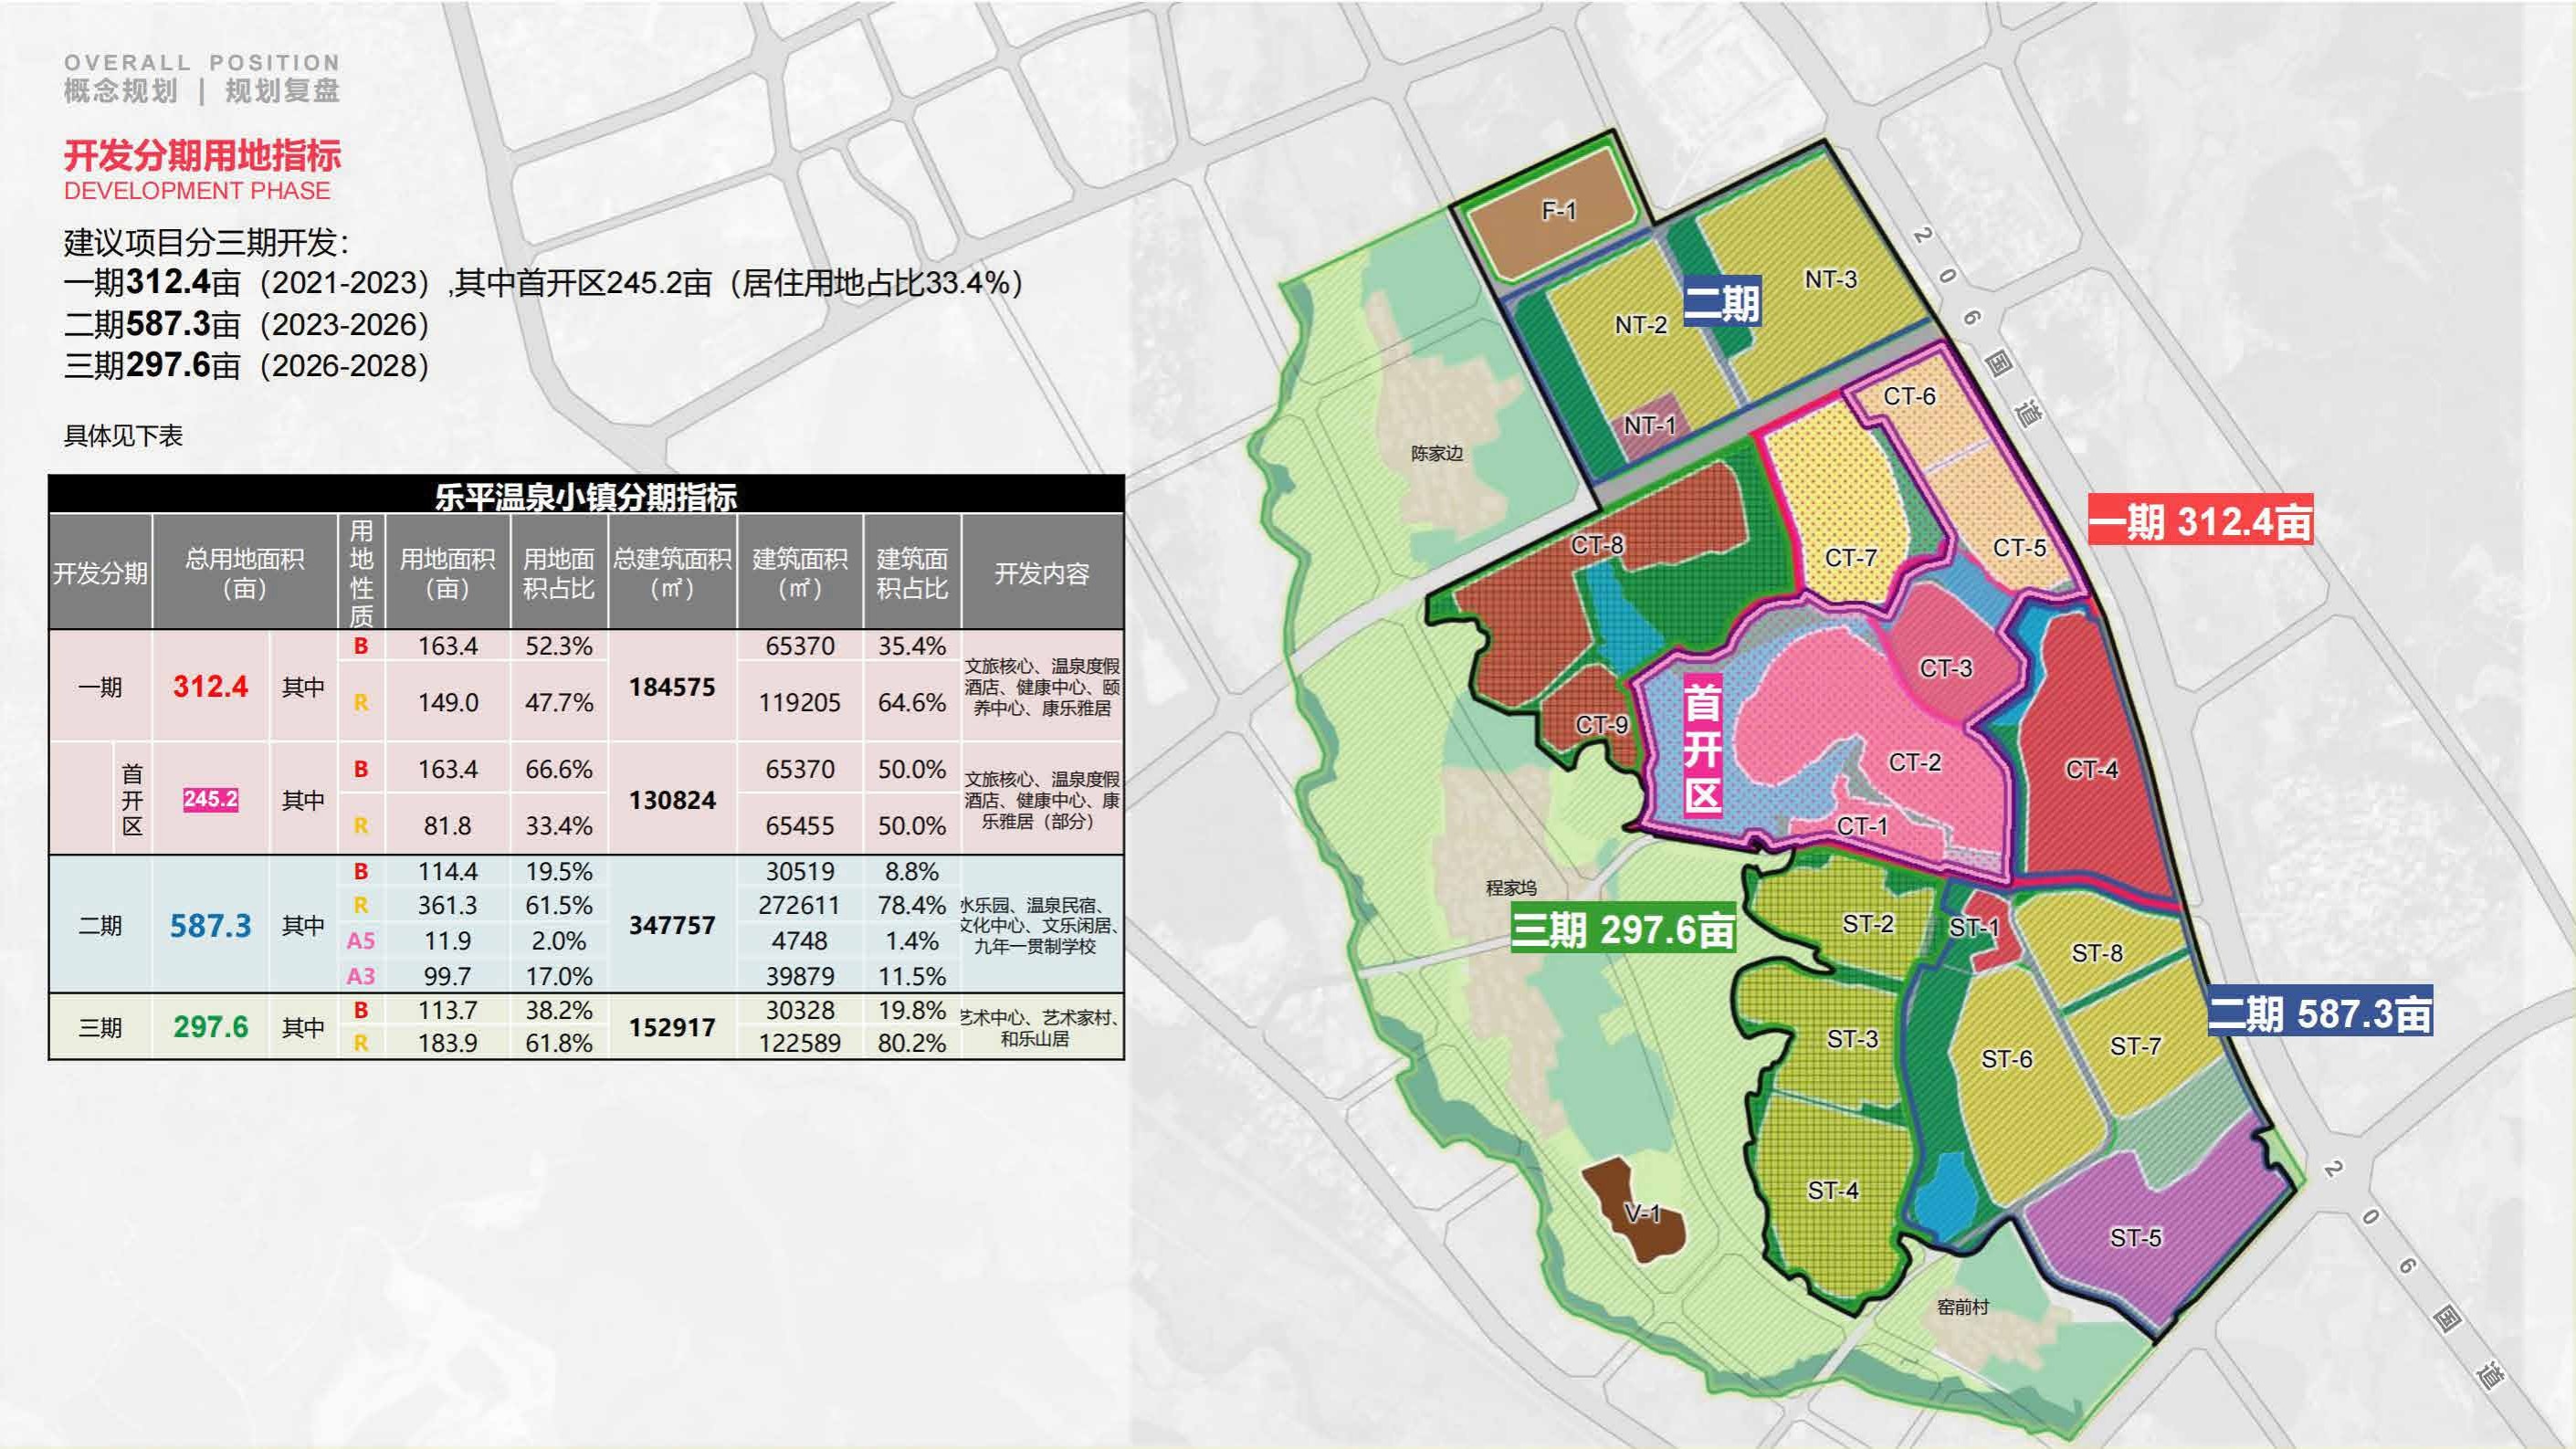Click the 开发分期用地指标 red heading
Image resolution: width=2576 pixels, height=1449 pixels.
202,156
